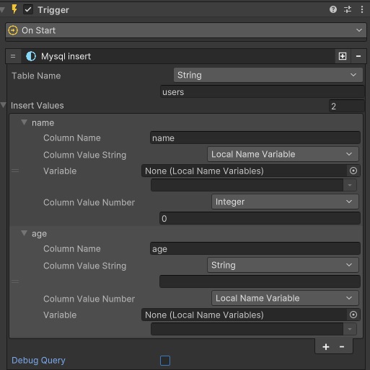Disable the Trigger component checkbox

pos(28,9)
